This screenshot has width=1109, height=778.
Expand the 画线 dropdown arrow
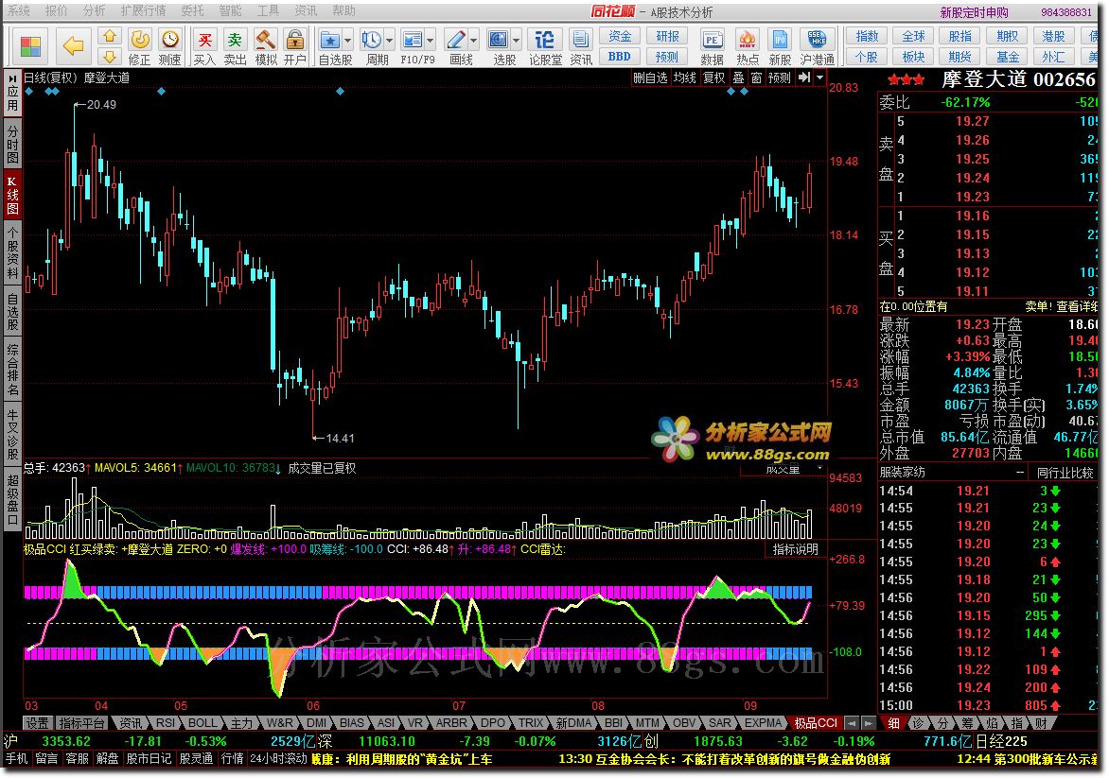[474, 41]
